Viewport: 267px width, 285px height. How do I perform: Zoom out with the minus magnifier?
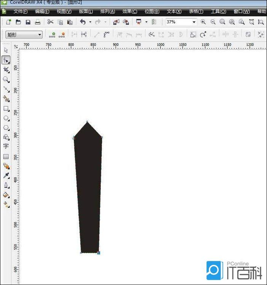click(213, 22)
